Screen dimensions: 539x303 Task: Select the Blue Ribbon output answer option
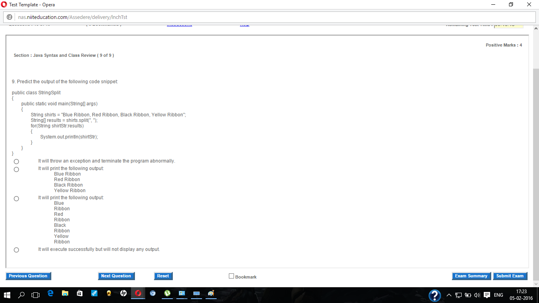coord(16,169)
